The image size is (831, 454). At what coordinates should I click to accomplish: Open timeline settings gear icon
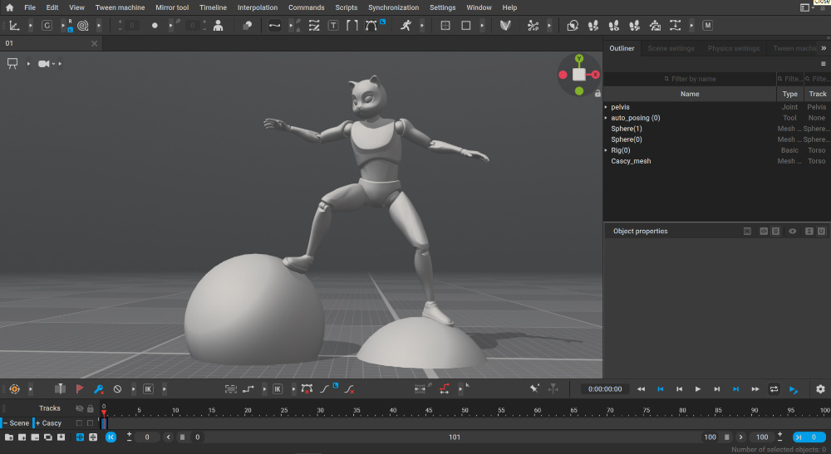coord(820,389)
